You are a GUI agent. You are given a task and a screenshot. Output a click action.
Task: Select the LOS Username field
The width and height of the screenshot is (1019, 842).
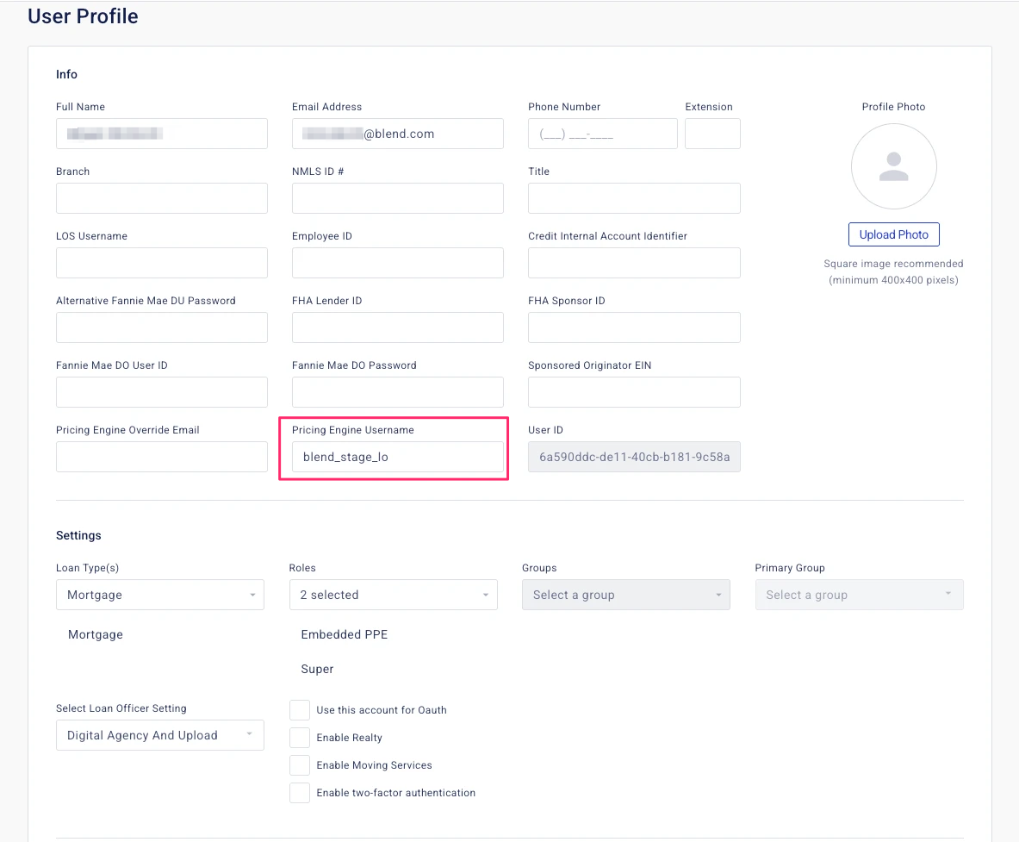click(162, 263)
